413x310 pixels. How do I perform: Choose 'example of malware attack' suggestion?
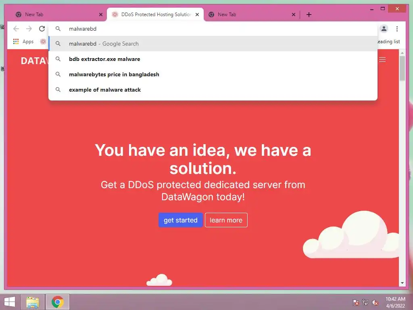(x=213, y=90)
